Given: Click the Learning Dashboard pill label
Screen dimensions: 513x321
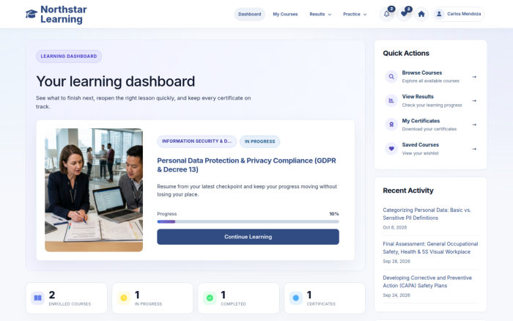Looking at the screenshot, I should click(x=69, y=56).
